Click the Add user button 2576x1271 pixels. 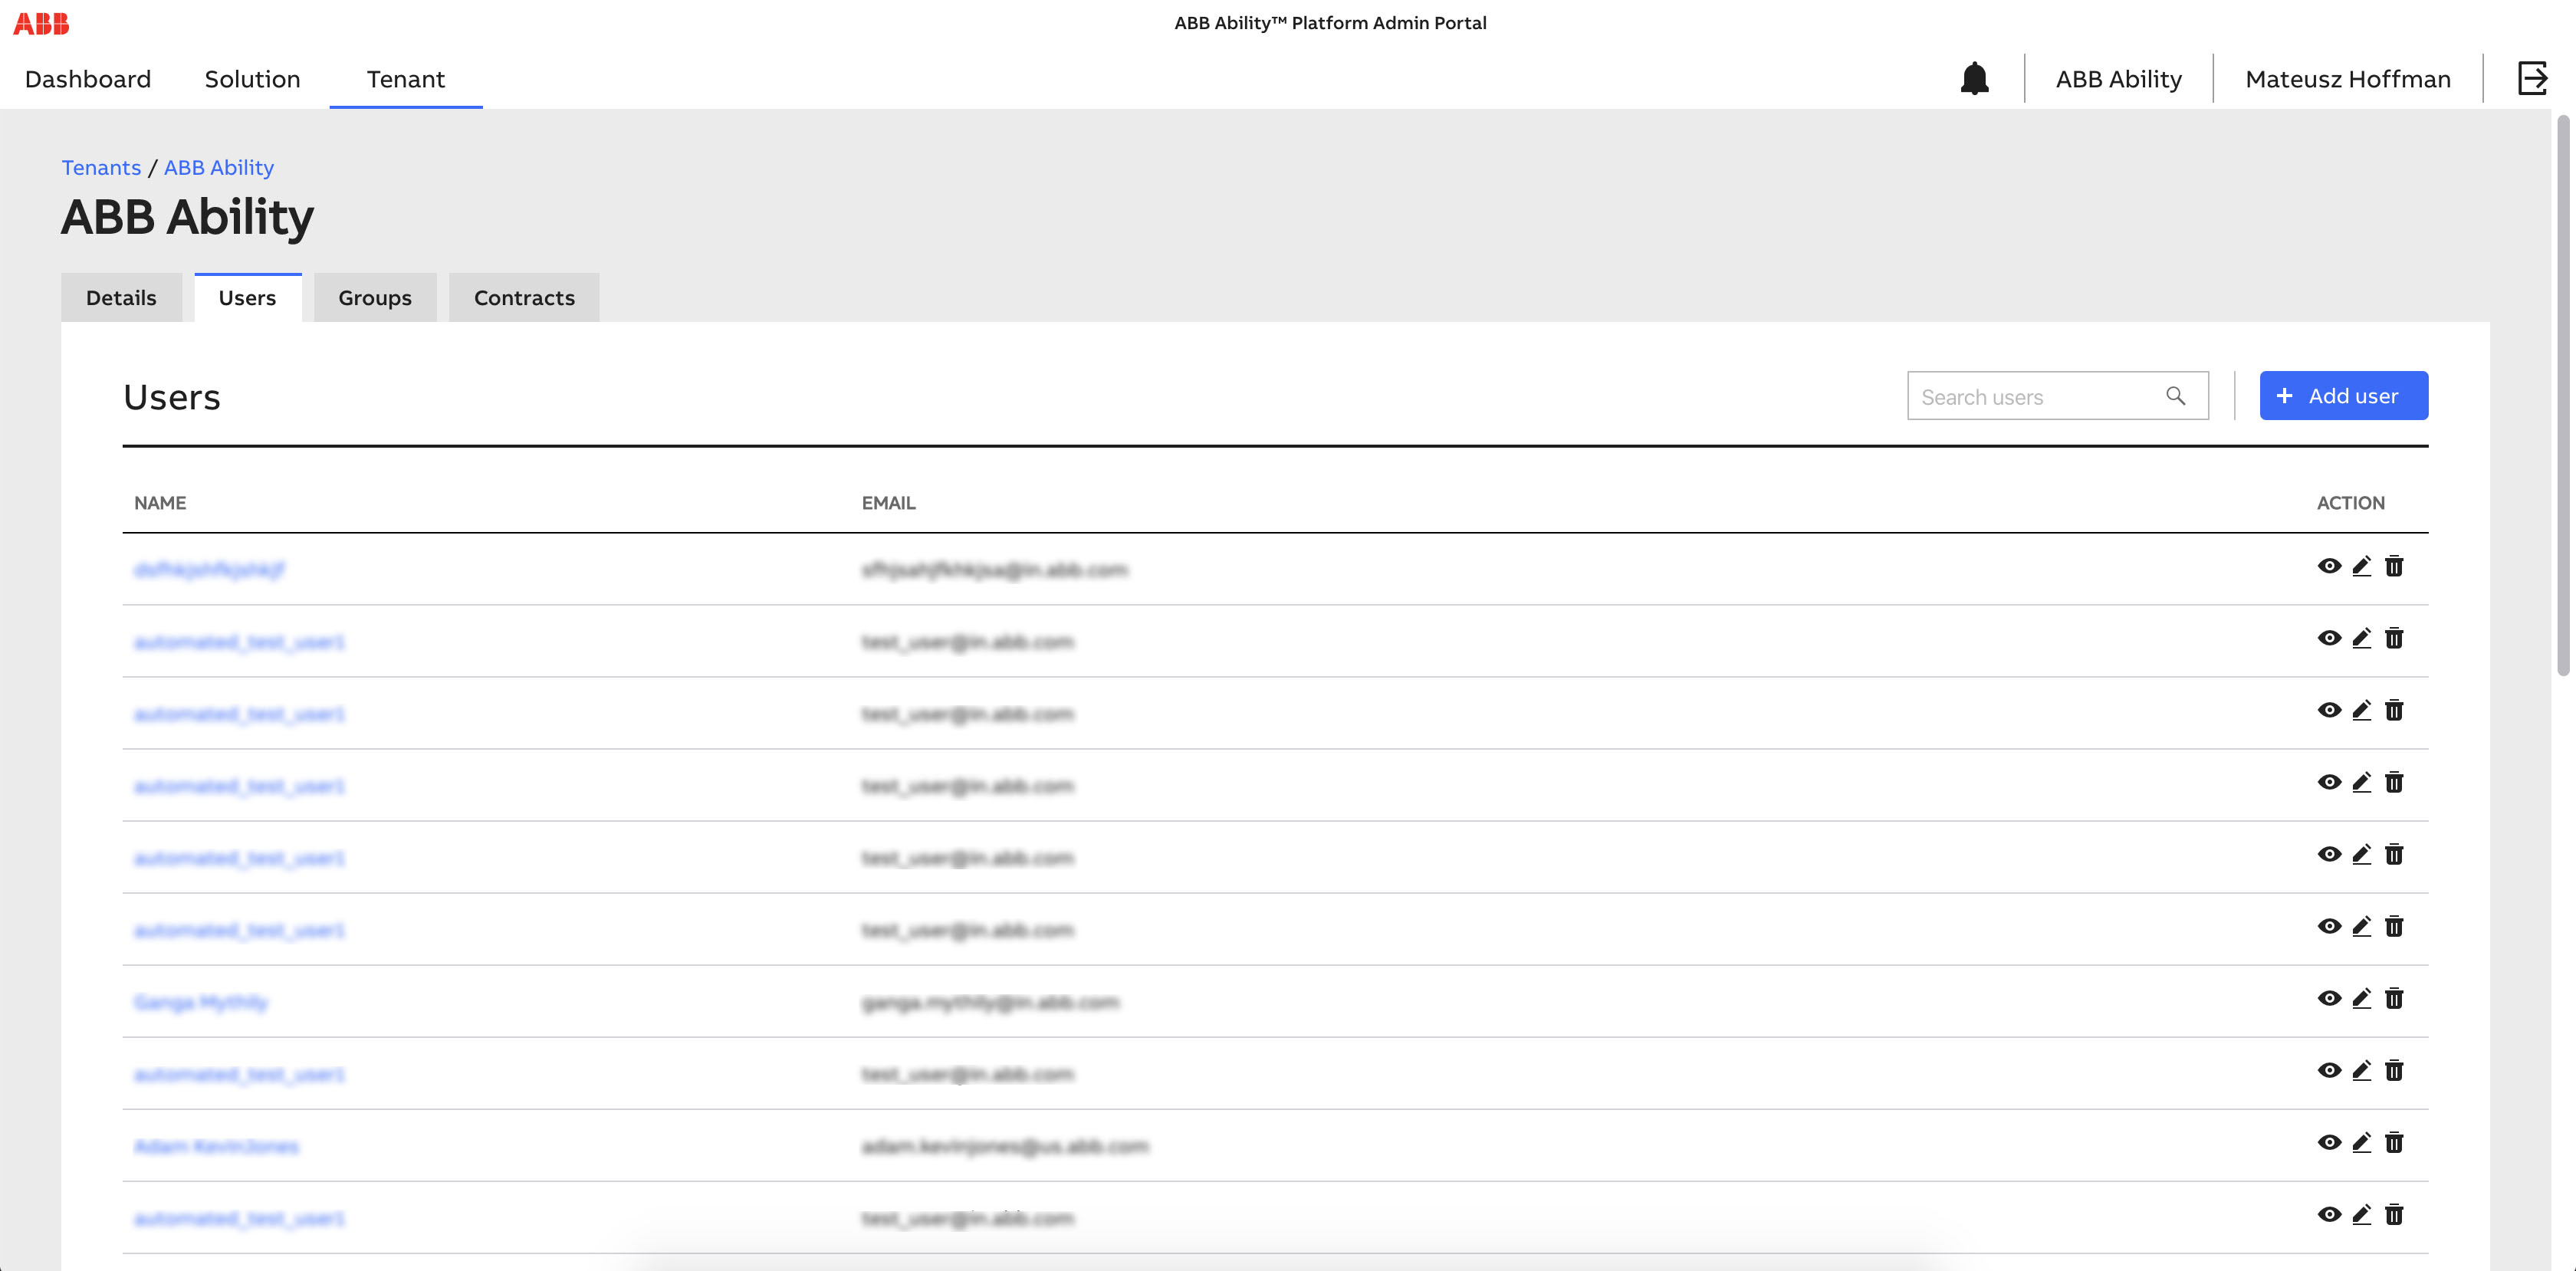click(2343, 396)
